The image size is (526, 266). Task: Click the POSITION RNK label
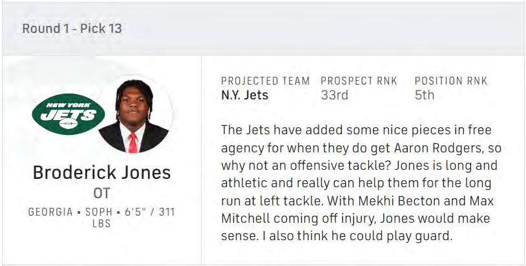tap(450, 81)
